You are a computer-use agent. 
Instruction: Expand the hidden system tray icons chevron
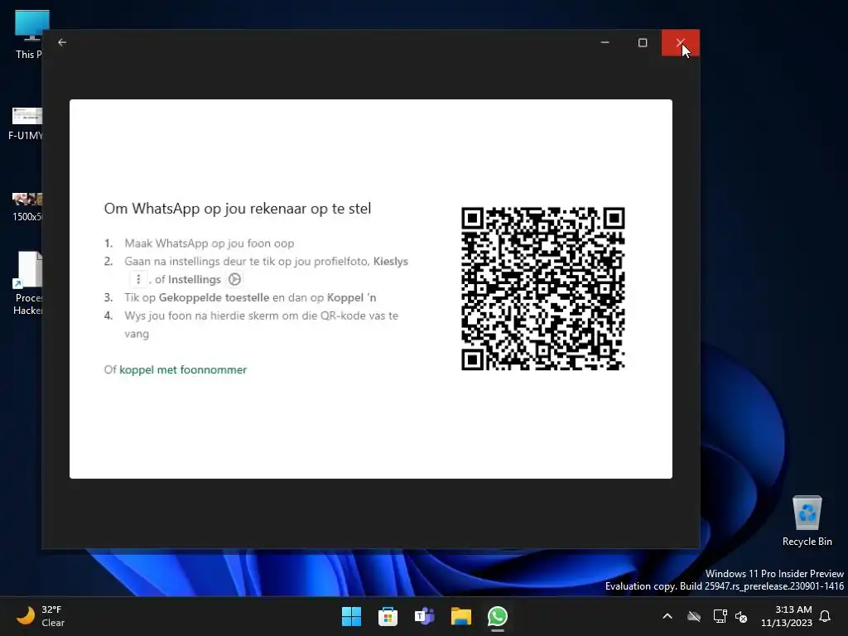667,616
